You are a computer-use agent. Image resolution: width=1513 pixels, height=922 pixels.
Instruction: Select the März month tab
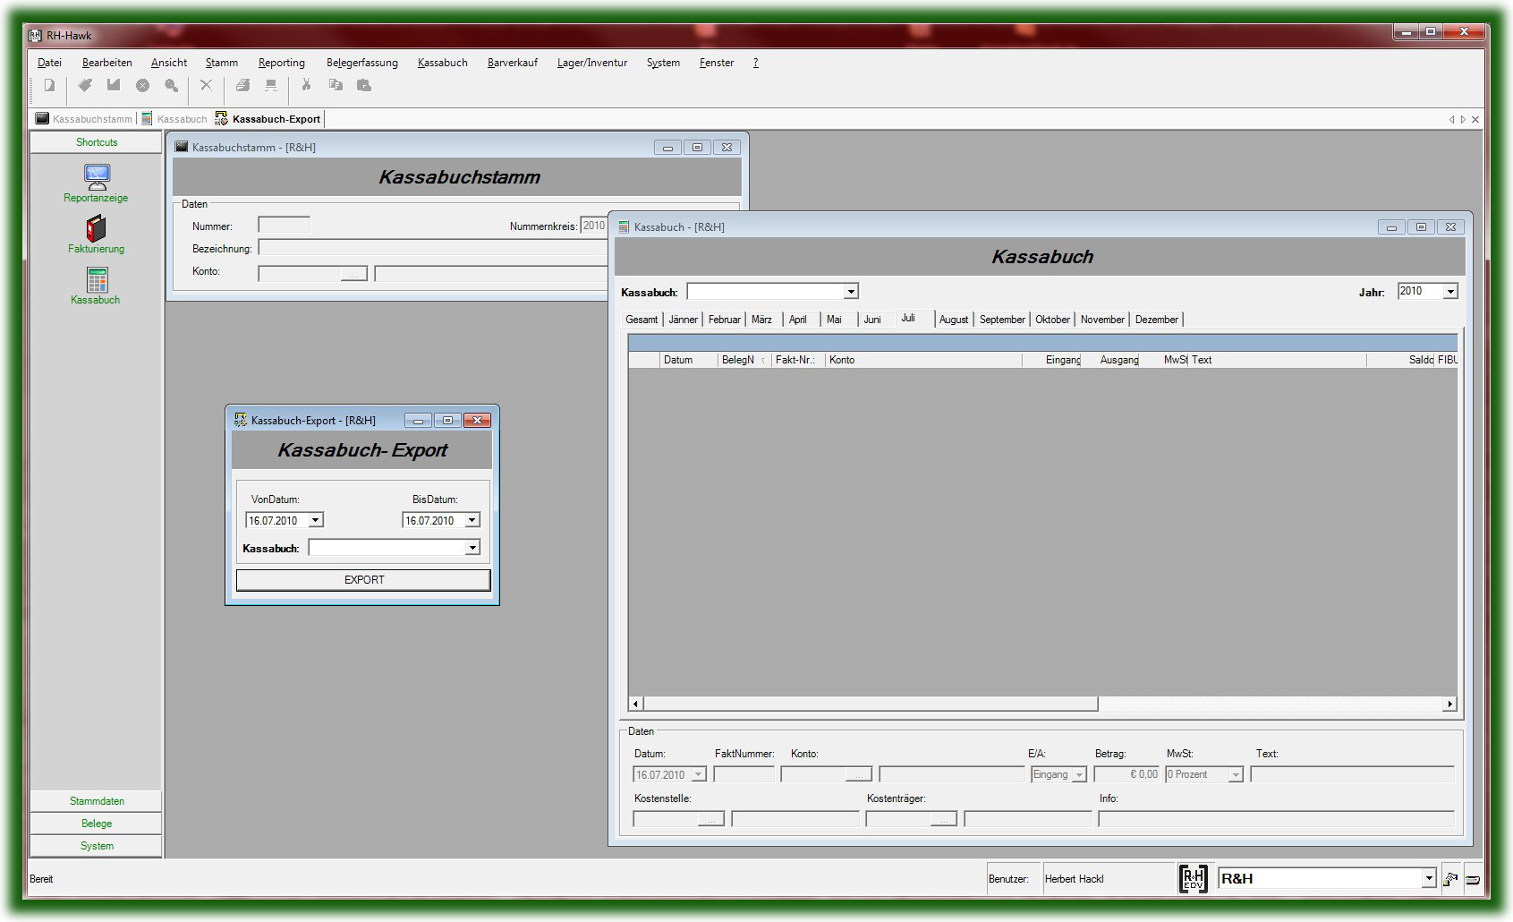coord(761,320)
